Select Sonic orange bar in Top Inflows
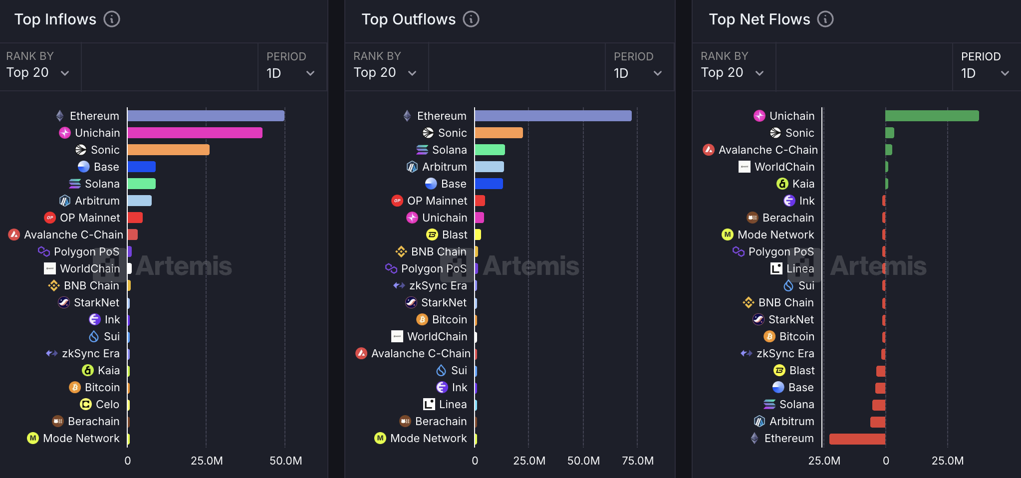The width and height of the screenshot is (1021, 478). pos(169,150)
